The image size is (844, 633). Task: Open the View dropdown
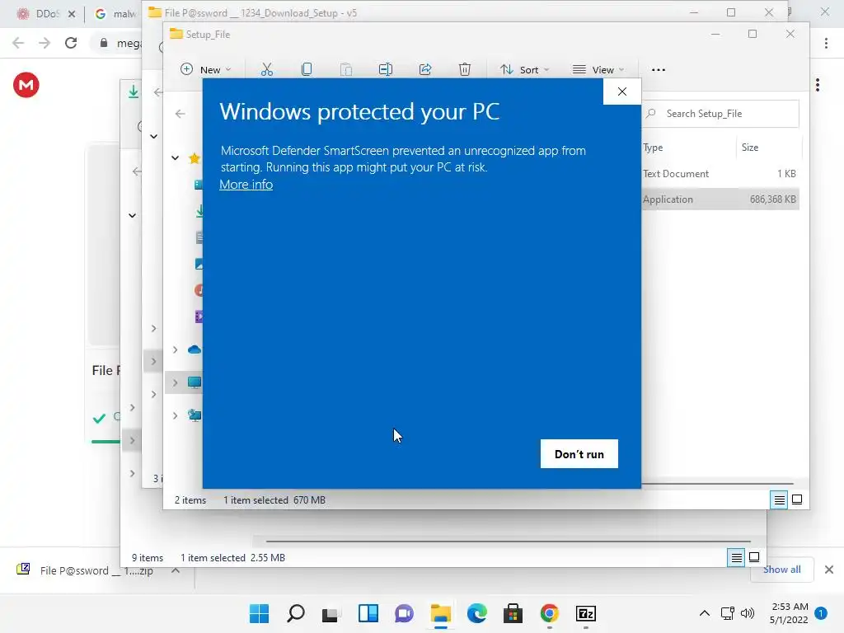coord(598,69)
